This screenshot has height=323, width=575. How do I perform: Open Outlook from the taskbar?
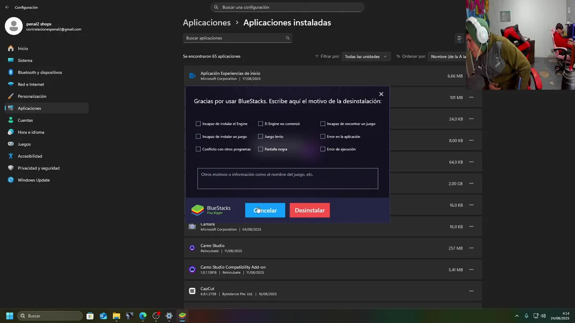point(103,316)
